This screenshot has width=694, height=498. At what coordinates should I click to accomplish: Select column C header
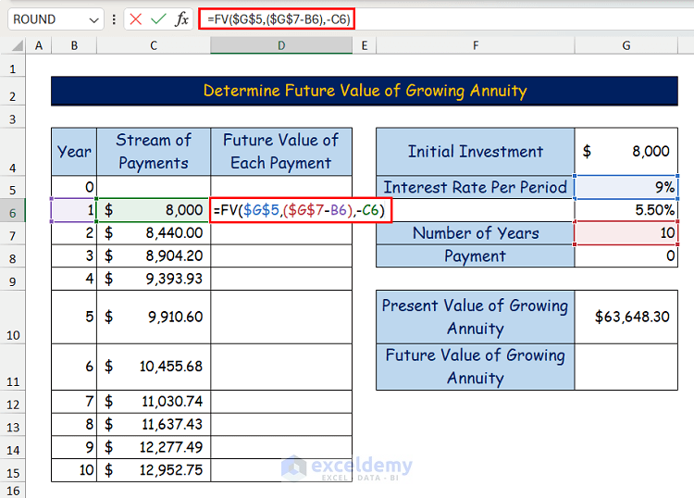coord(154,45)
